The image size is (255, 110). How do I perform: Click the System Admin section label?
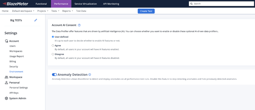click(x=18, y=98)
